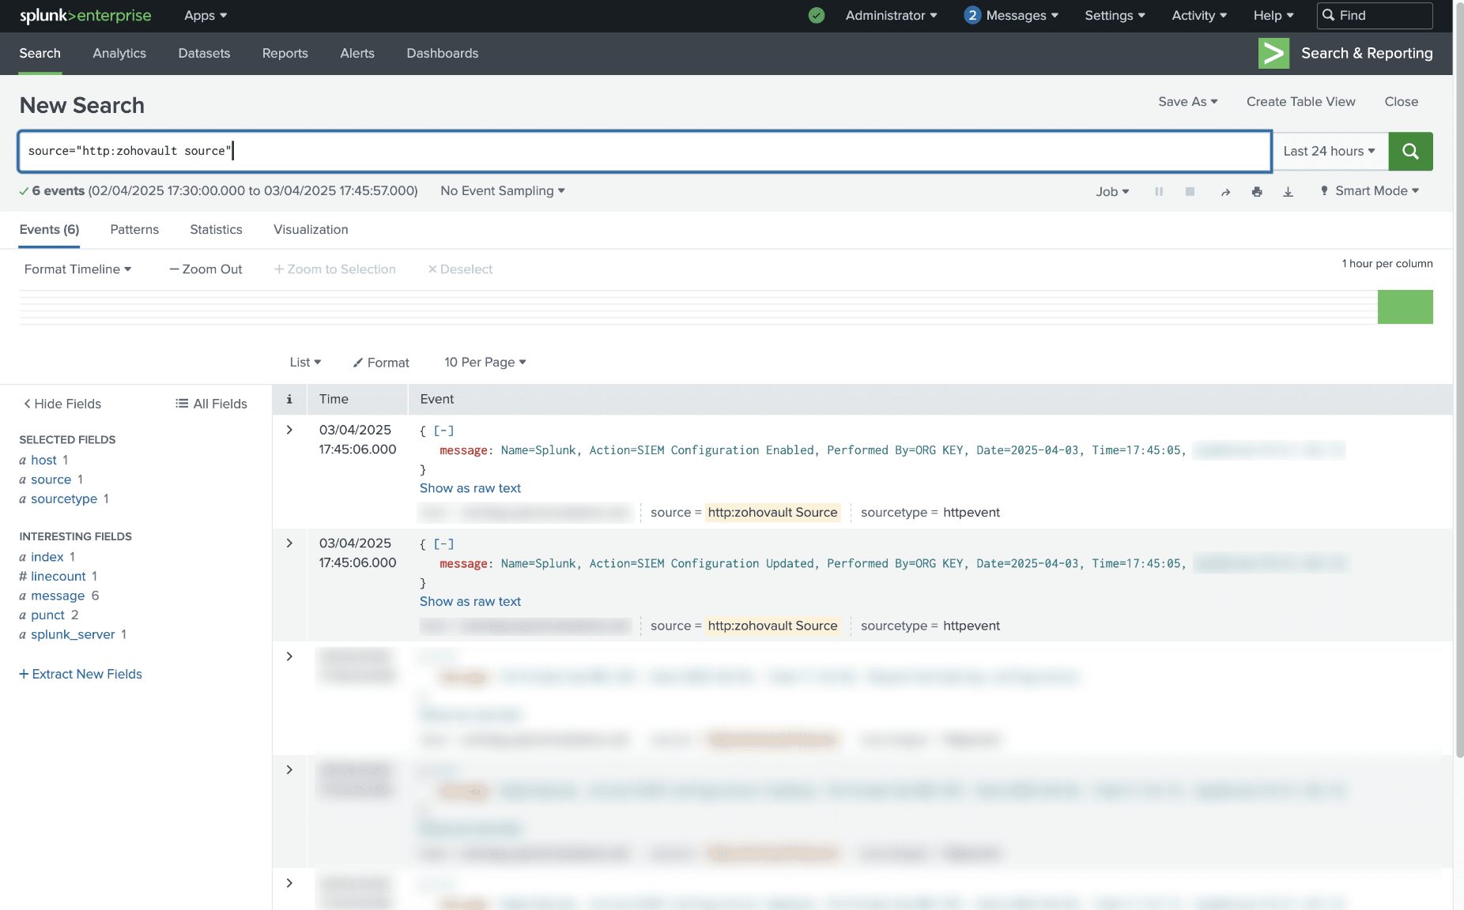Expand the fifth event row chevron
The width and height of the screenshot is (1464, 910).
[x=289, y=883]
